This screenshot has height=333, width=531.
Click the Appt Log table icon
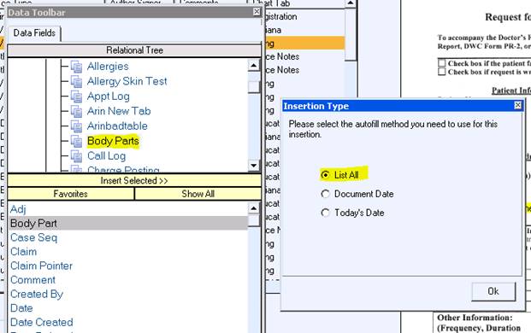(76, 96)
